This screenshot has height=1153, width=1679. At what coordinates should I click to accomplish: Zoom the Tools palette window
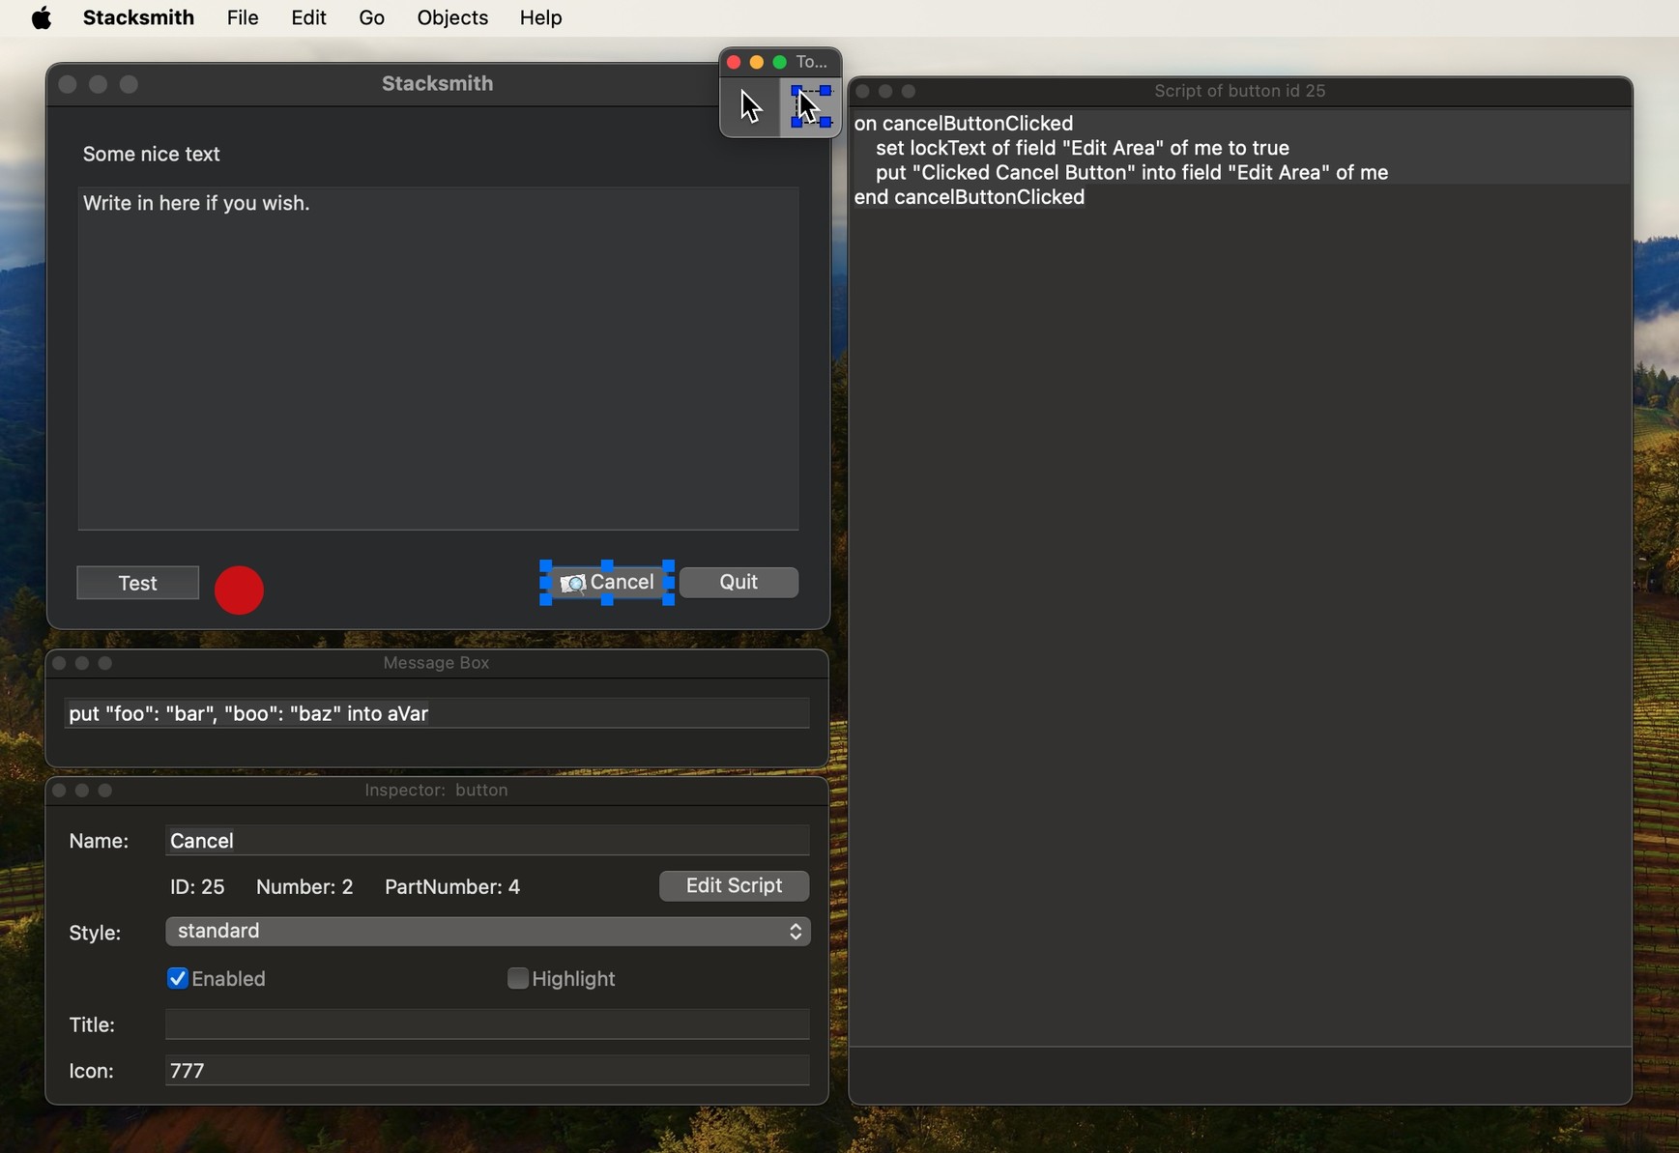pyautogui.click(x=780, y=62)
